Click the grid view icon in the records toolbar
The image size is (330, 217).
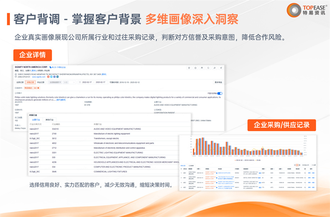coord(297,165)
